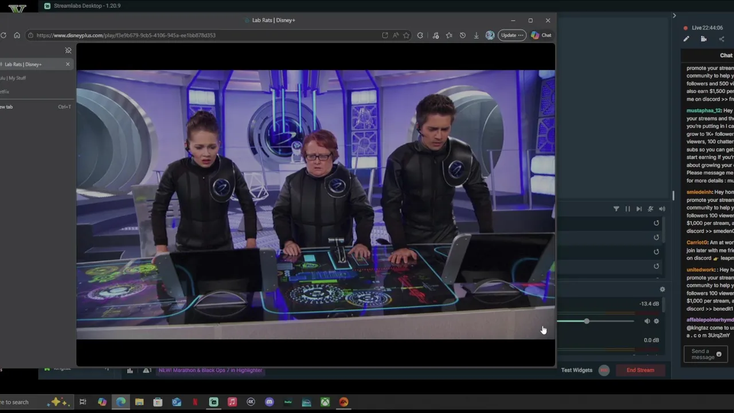This screenshot has width=734, height=413.
Task: Open settings for the -13.4 dB source
Action: 657,321
